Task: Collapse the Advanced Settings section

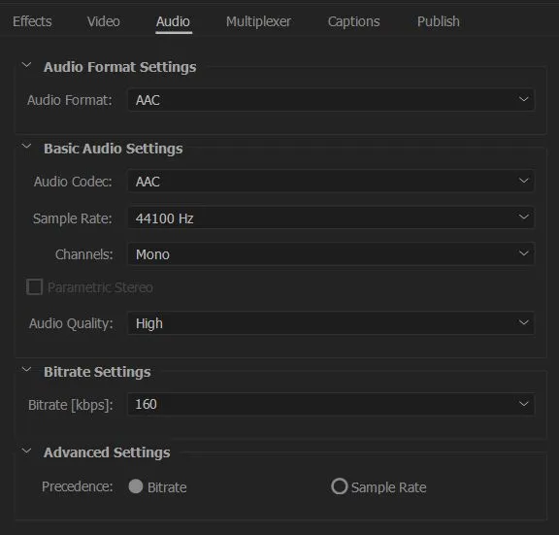Action: (x=27, y=451)
